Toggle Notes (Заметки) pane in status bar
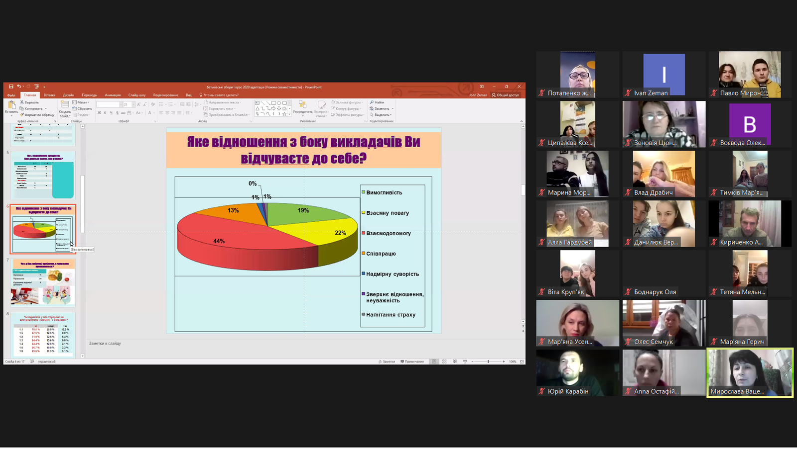The height and width of the screenshot is (449, 797). [387, 361]
